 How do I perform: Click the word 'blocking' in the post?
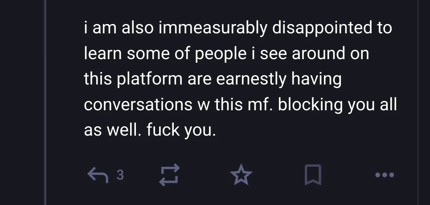(311, 105)
